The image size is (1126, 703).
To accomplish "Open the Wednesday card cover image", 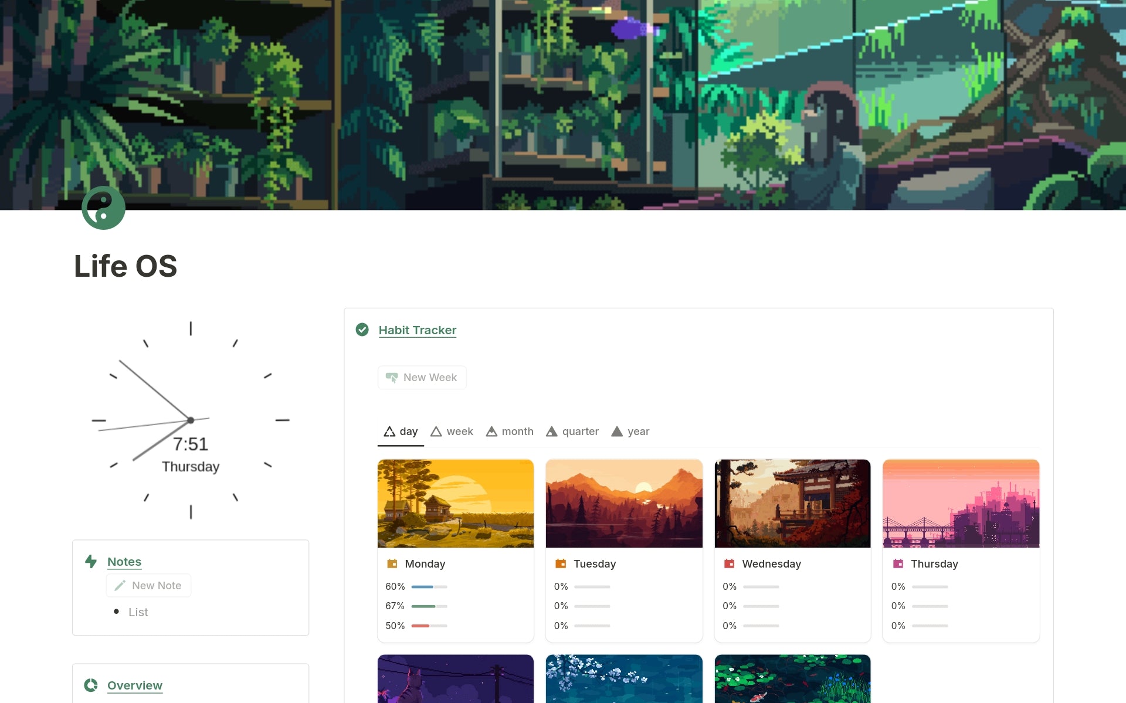I will point(792,504).
